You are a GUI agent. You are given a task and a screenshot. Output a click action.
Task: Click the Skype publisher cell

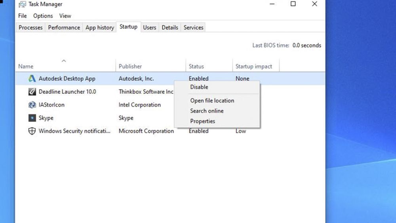126,118
